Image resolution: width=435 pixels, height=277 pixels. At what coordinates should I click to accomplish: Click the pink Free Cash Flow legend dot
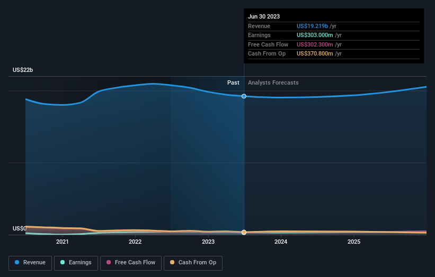(x=109, y=262)
